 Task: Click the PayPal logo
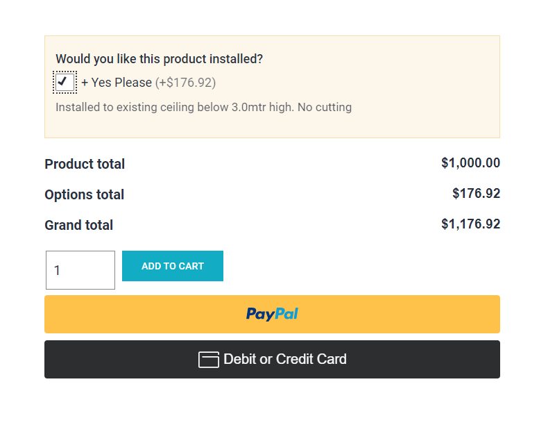point(272,314)
